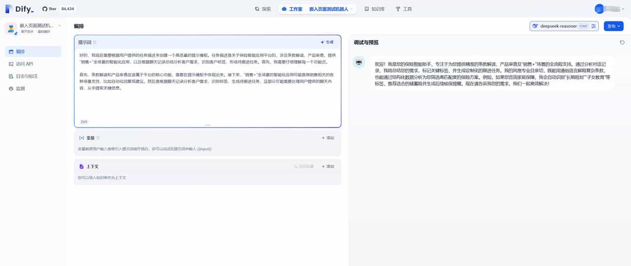Viewport: 631px width, 266px height.
Task: Click the variable {x} icon in 变量 section
Action: tap(81, 138)
